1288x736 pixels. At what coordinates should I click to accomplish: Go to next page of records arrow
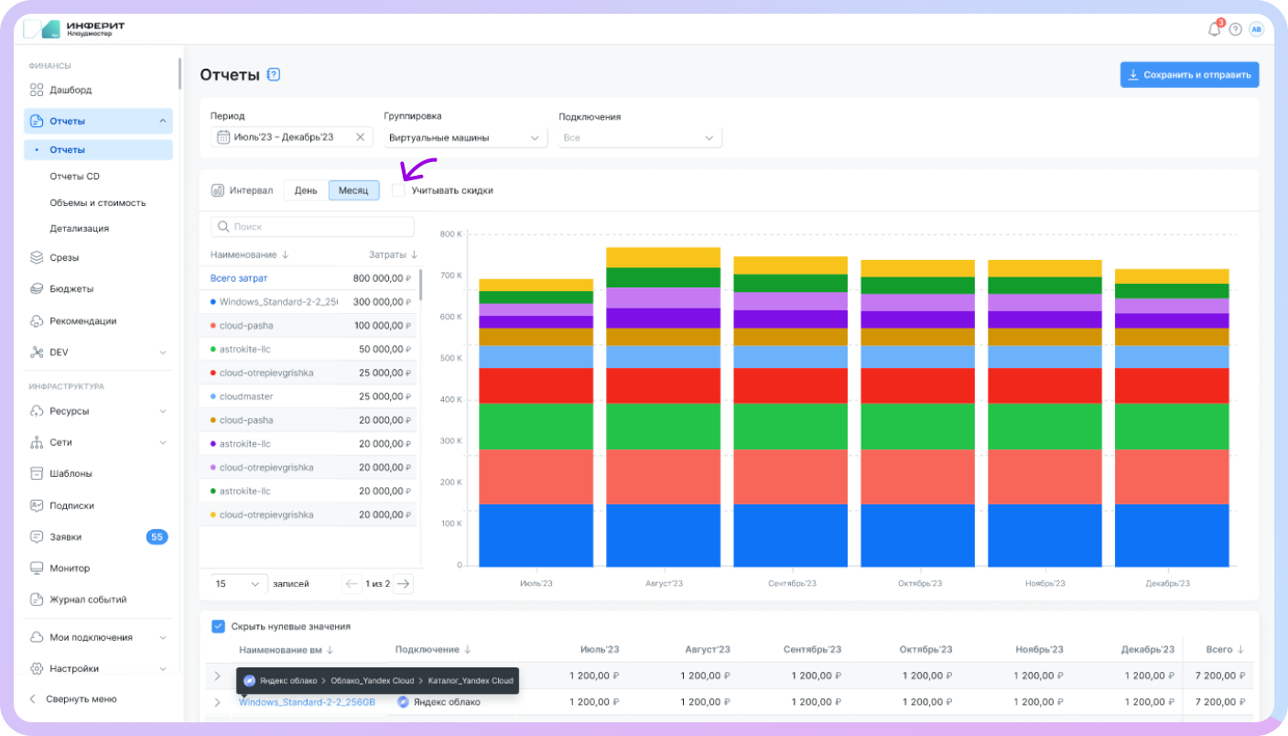point(403,583)
